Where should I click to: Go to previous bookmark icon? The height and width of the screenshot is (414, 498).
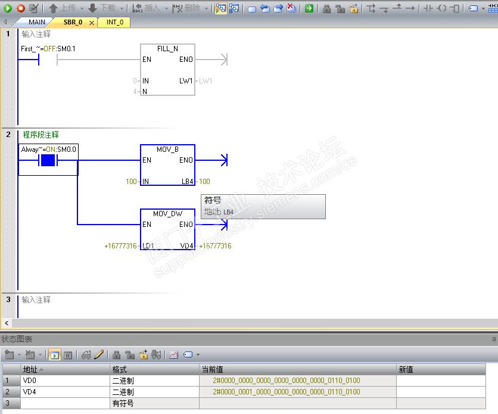pos(264,8)
